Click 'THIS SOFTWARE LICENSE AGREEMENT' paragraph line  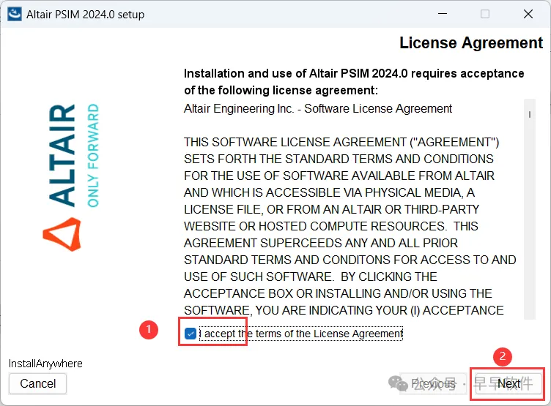341,142
